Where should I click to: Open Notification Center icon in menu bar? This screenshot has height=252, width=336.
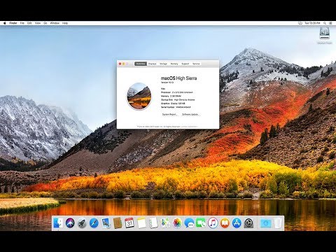point(330,23)
